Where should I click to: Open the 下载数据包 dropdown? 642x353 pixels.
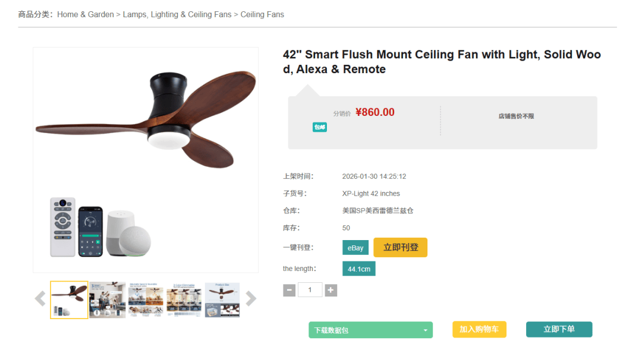370,330
